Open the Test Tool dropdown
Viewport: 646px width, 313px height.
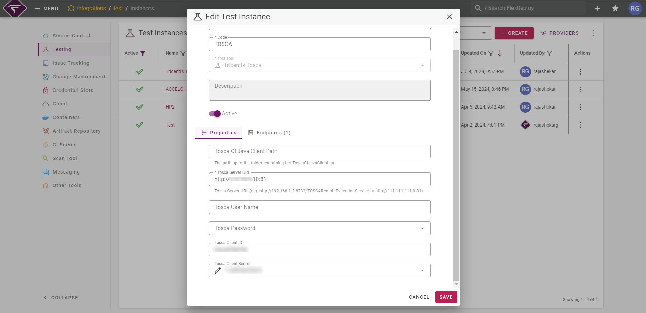[422, 65]
